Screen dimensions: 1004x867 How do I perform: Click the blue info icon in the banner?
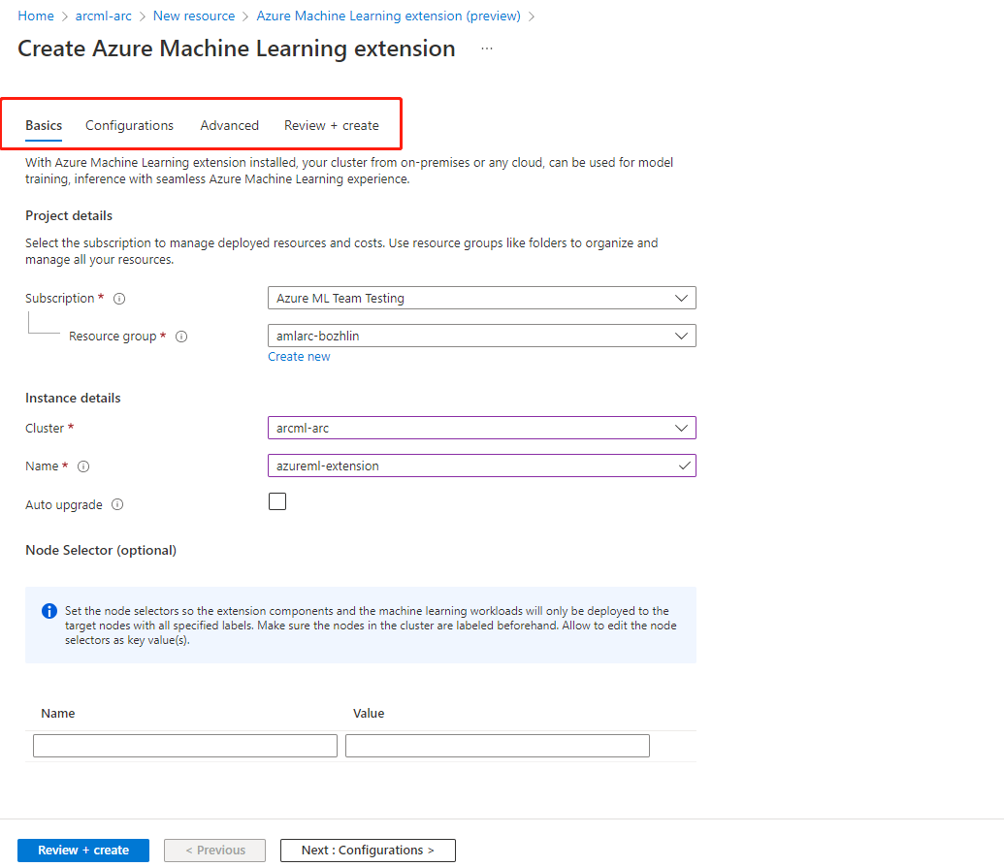(49, 611)
